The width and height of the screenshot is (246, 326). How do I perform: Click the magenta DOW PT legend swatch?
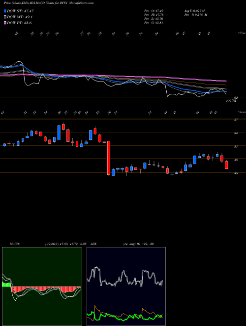pos(5,23)
